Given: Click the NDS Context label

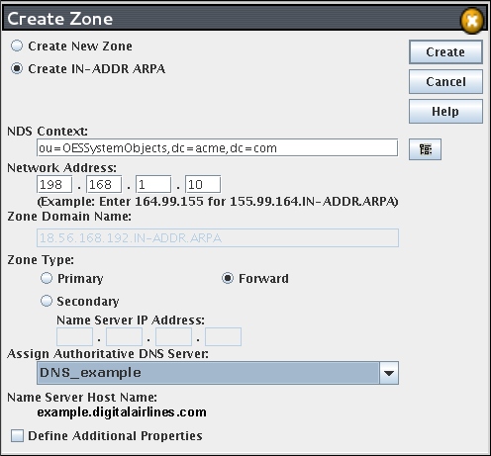Looking at the screenshot, I should 48,132.
